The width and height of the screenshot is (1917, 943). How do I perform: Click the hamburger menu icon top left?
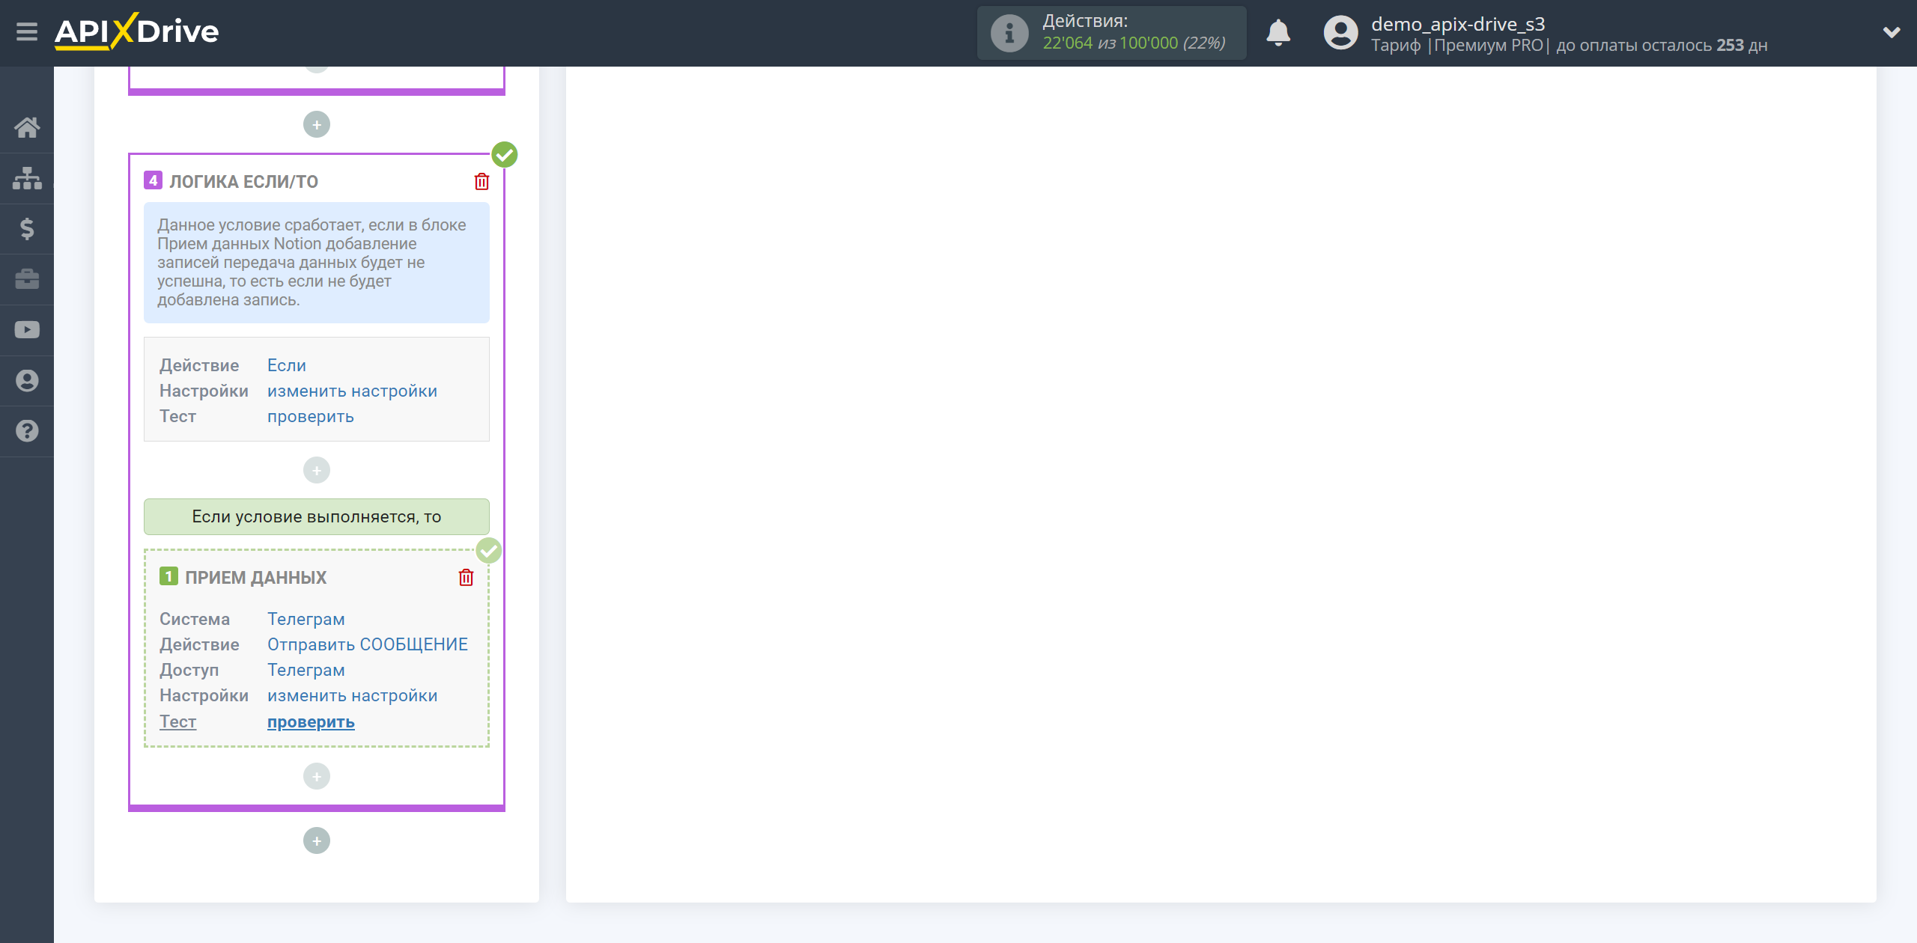[x=27, y=33]
